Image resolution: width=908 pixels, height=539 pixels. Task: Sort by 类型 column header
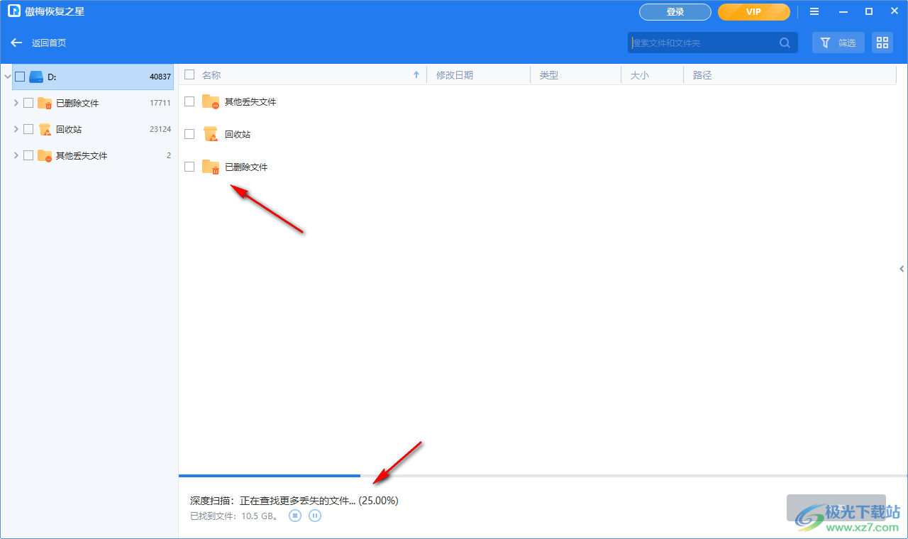click(549, 74)
